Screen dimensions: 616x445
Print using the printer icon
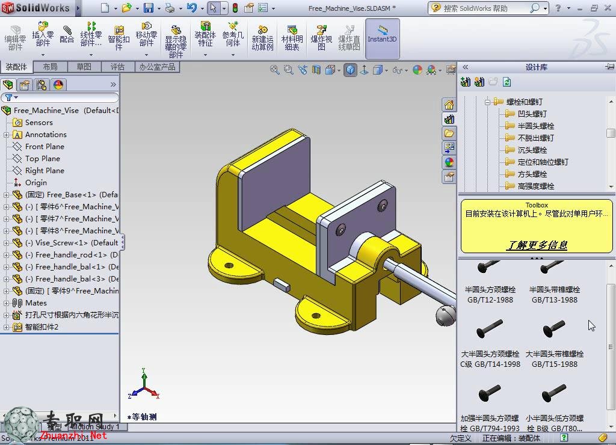(x=170, y=8)
